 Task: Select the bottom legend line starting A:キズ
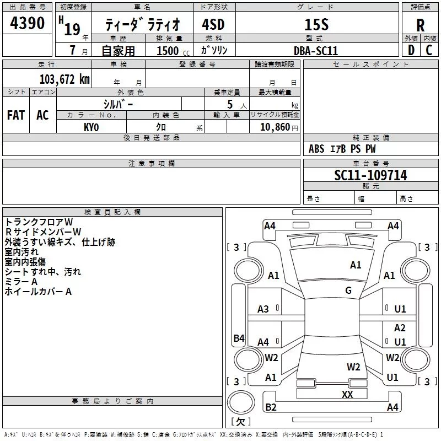pos(193,435)
